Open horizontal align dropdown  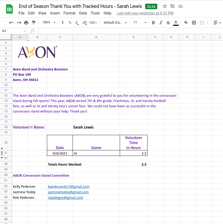(x=217, y=23)
